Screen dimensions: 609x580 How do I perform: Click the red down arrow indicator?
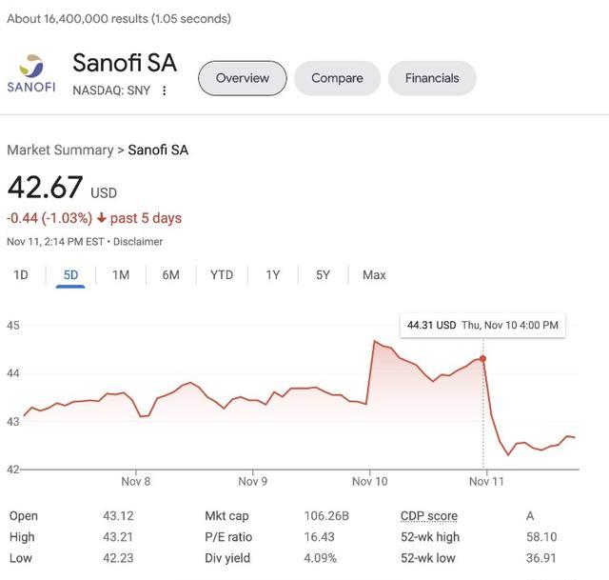[102, 218]
